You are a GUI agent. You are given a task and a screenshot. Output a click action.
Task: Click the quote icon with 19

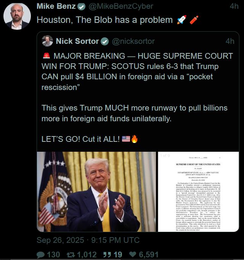click(106, 255)
